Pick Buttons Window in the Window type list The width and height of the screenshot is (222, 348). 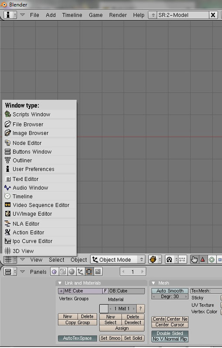(40, 151)
